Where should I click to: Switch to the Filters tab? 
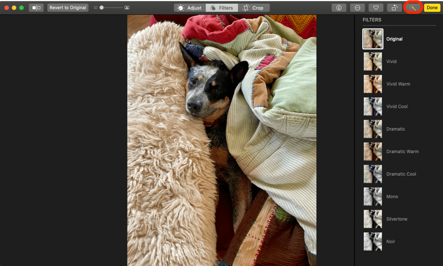221,8
